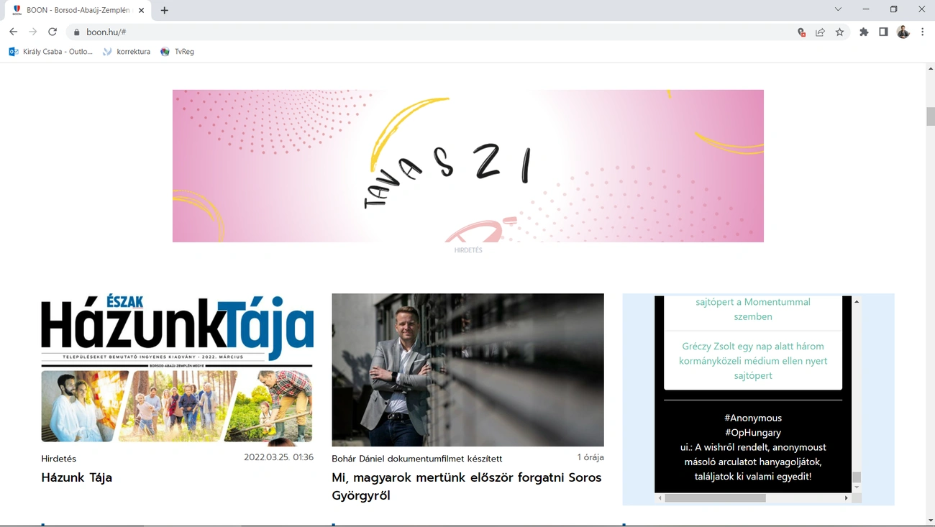Open the Házunk Tája article headline
The height and width of the screenshot is (527, 935).
77,477
